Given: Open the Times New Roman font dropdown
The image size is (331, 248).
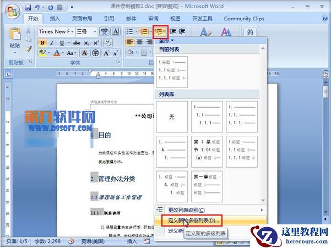Looking at the screenshot, I should click(72, 31).
